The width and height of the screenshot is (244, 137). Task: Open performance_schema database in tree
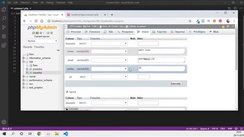[40, 80]
